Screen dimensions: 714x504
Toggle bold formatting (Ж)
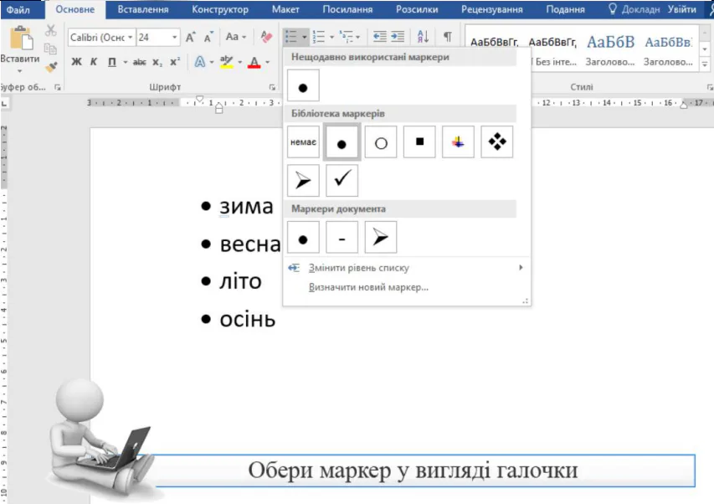(76, 62)
